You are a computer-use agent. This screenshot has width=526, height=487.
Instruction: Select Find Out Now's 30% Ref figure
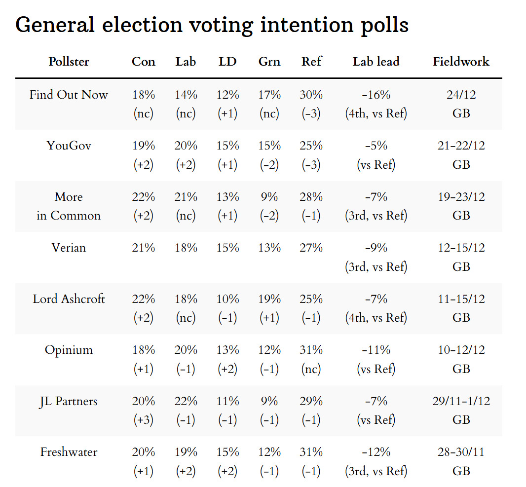(x=311, y=95)
